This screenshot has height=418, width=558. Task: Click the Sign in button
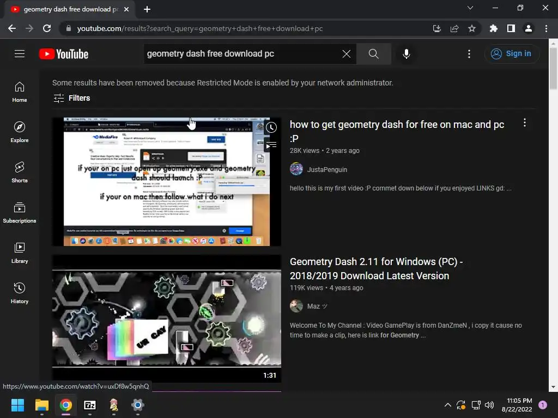[512, 54]
